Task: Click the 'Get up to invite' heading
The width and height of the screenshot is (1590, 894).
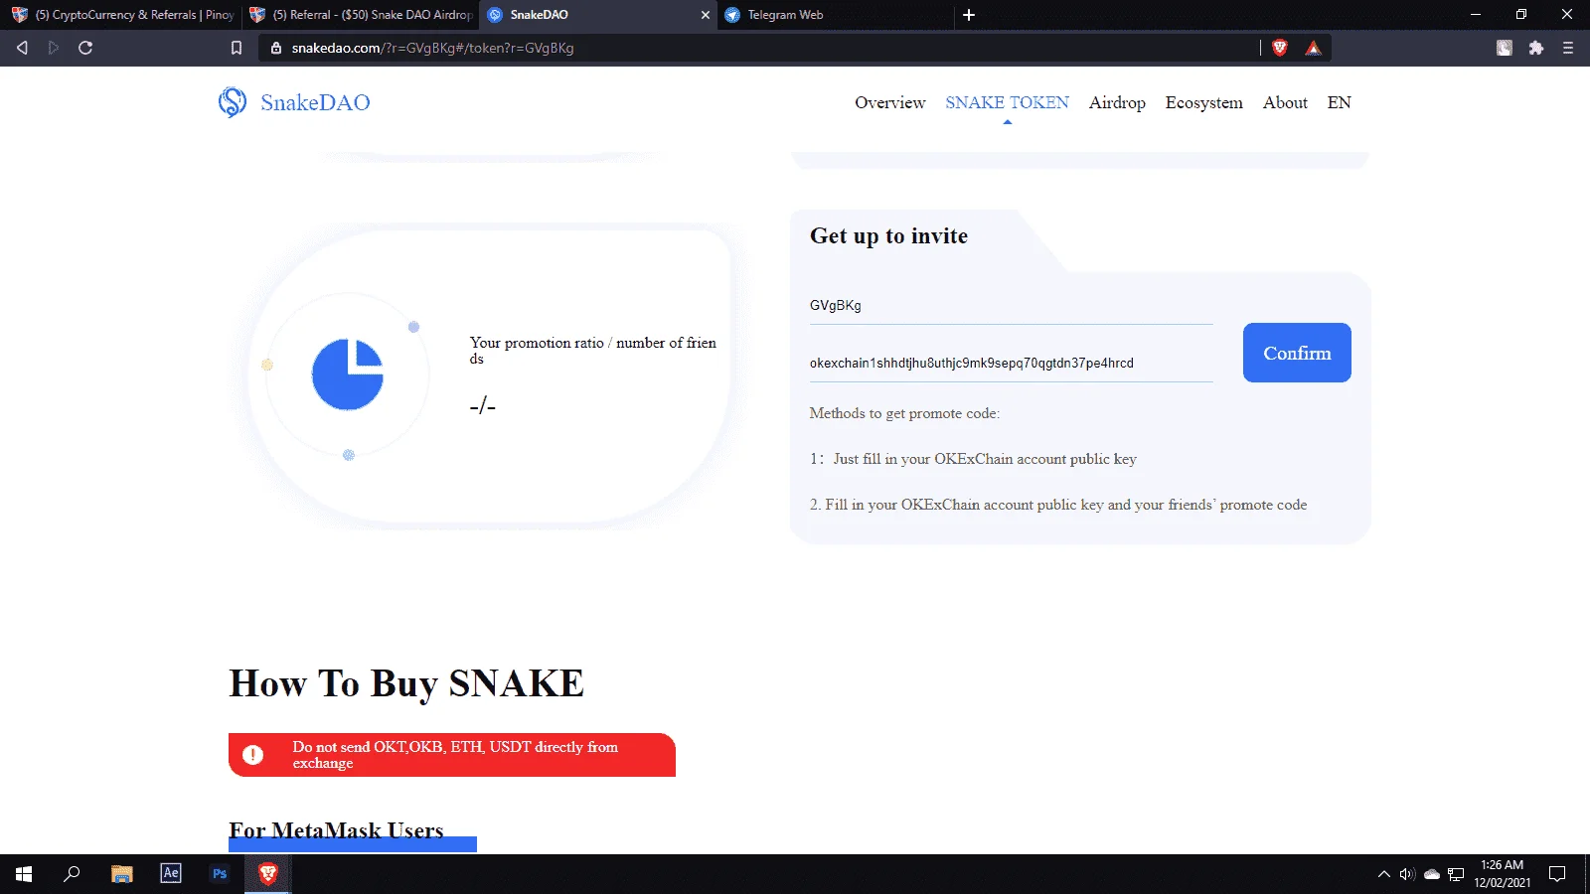Action: pyautogui.click(x=888, y=236)
